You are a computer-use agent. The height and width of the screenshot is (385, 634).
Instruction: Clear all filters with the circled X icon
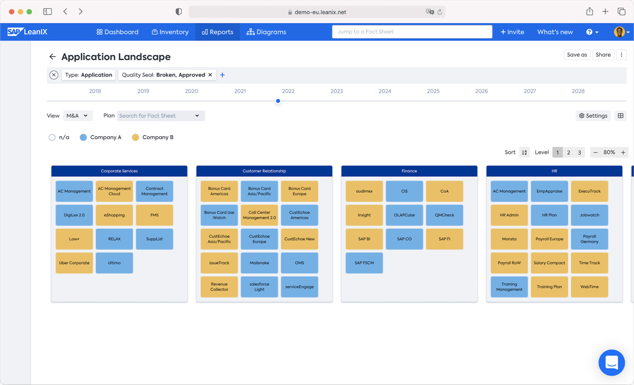(x=54, y=75)
